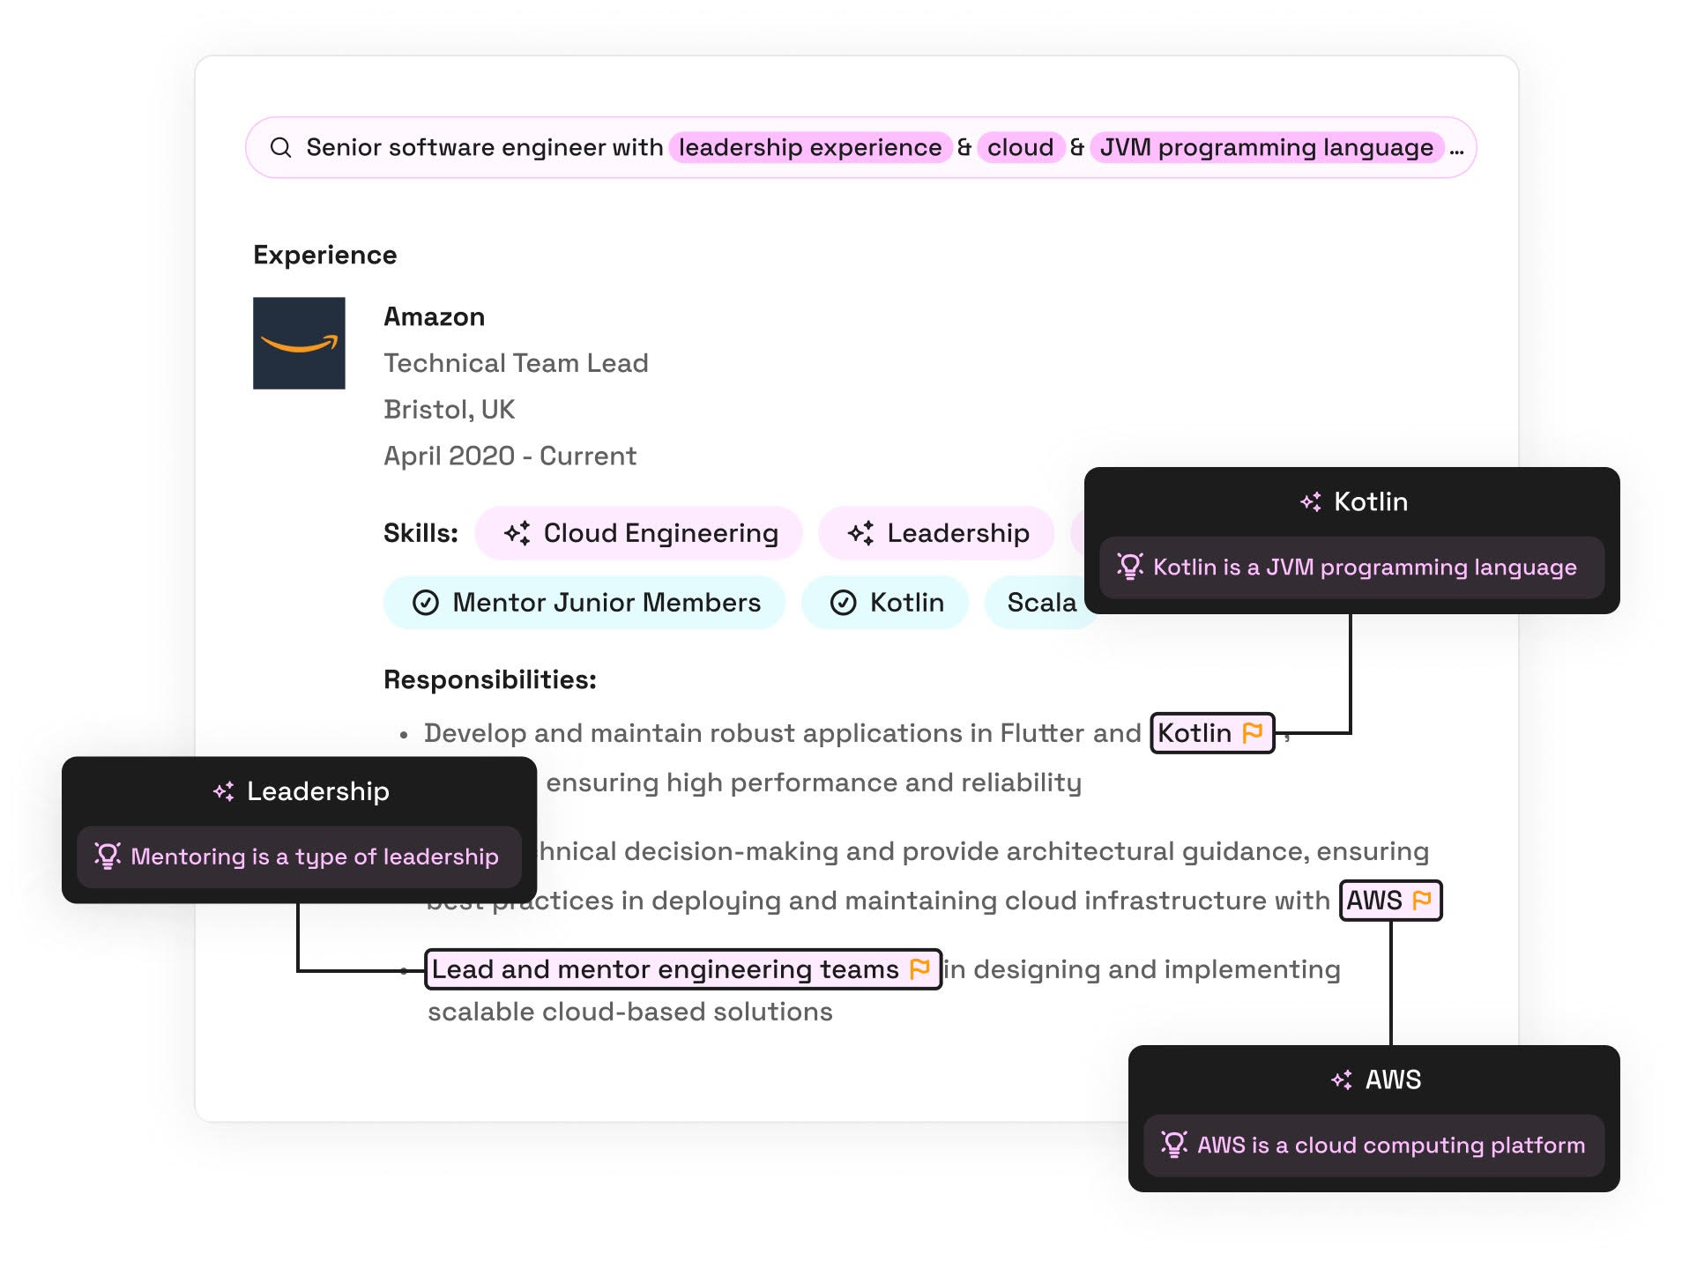The width and height of the screenshot is (1682, 1261).
Task: Click lightbulb icon in AWS tooltip
Action: [1173, 1144]
